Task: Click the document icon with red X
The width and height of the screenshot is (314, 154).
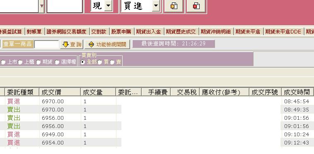Action: tap(196, 6)
